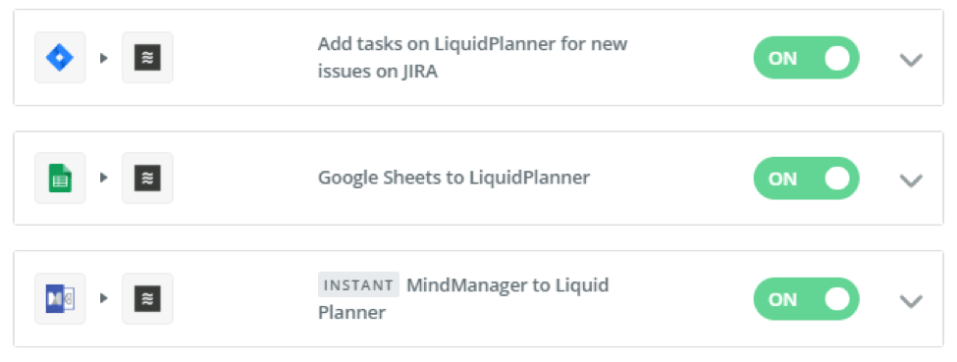The width and height of the screenshot is (957, 362).
Task: Turn off the JIRA to LiquidPlanner zap toggle
Action: point(806,58)
